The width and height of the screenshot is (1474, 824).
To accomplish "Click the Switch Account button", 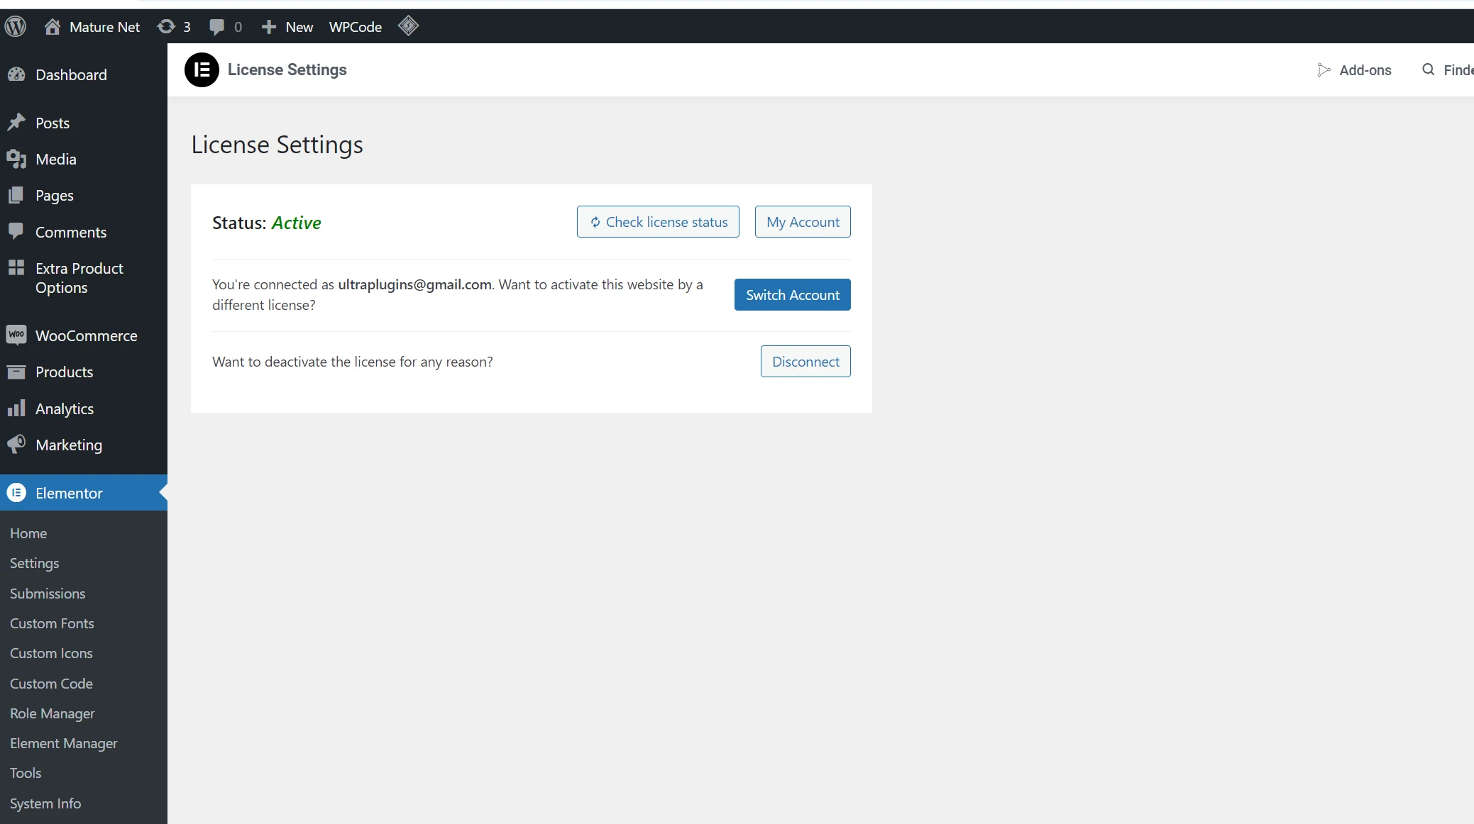I will 792,295.
